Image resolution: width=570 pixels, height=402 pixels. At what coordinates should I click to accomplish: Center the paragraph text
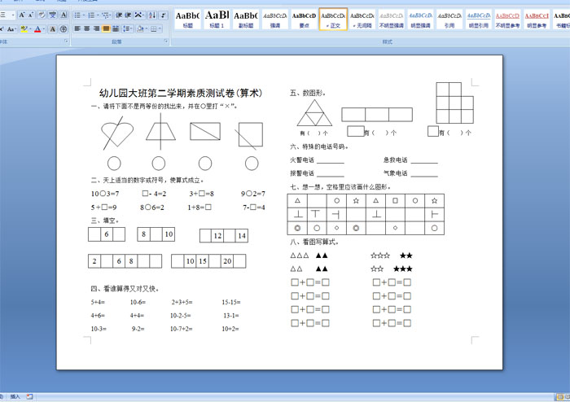coord(87,28)
